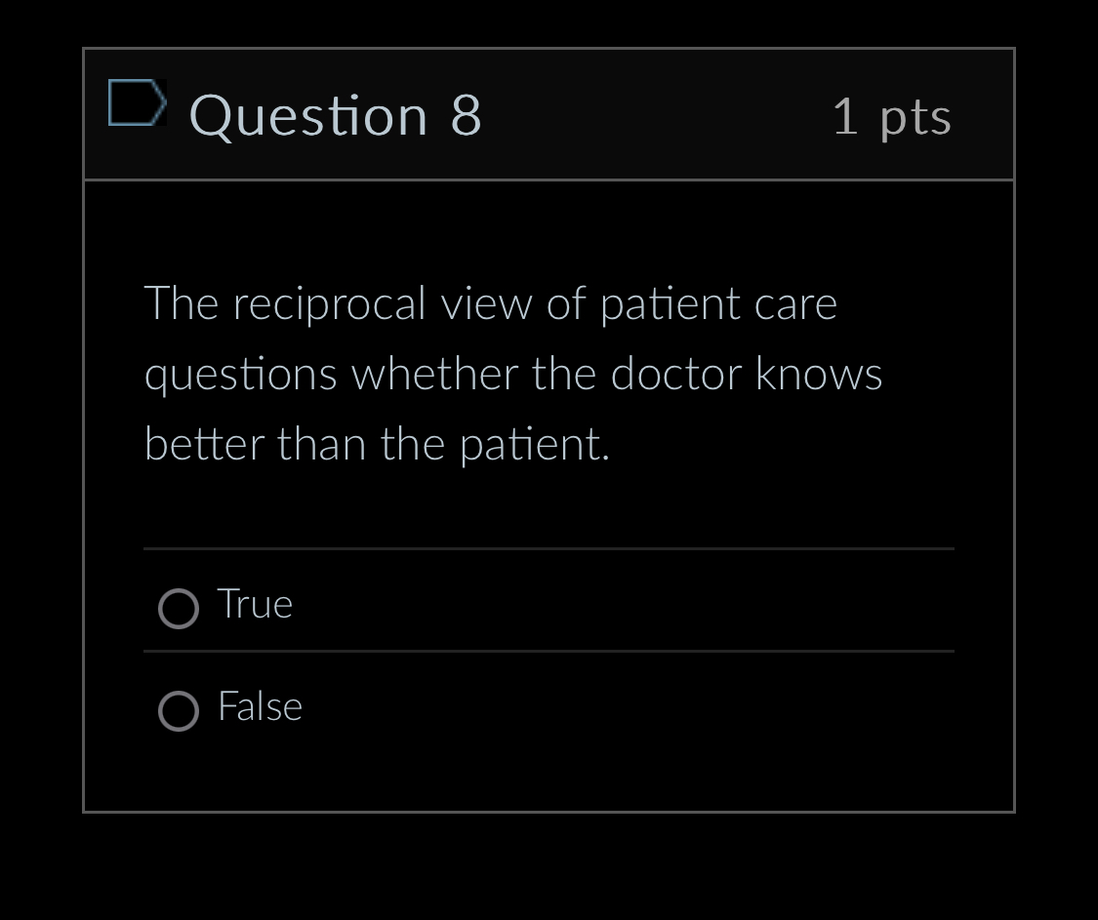Click the question text paragraph
Viewport: 1098px width, 920px height.
[x=513, y=373]
